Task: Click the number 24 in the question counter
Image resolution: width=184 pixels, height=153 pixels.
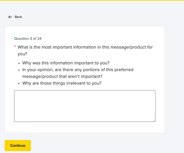Action: [x=39, y=39]
